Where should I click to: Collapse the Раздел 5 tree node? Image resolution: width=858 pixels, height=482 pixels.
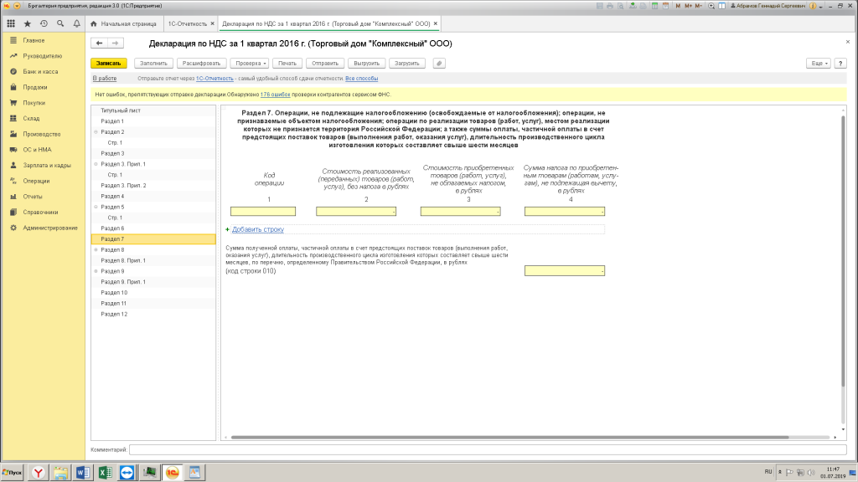click(96, 207)
